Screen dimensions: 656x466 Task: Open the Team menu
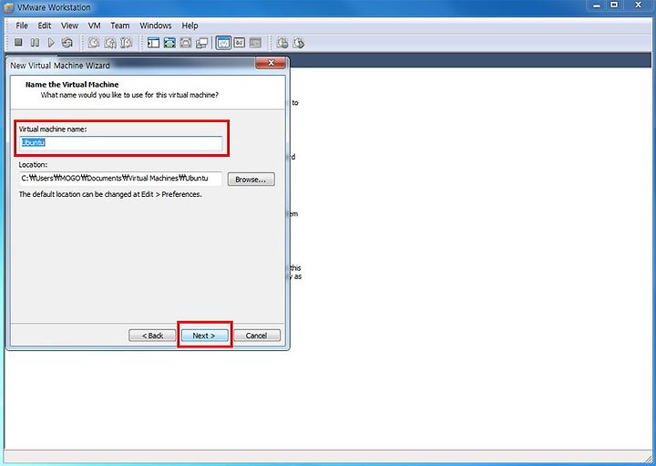coord(120,26)
